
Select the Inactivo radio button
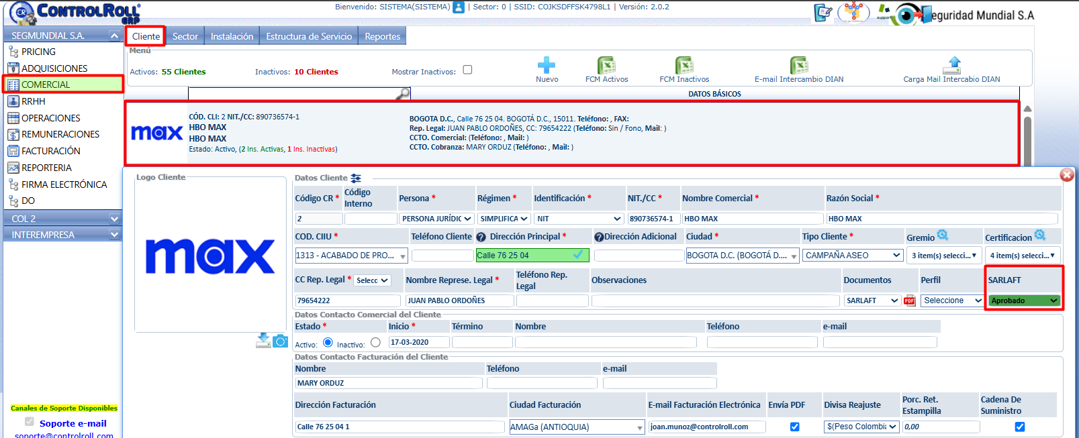click(375, 343)
